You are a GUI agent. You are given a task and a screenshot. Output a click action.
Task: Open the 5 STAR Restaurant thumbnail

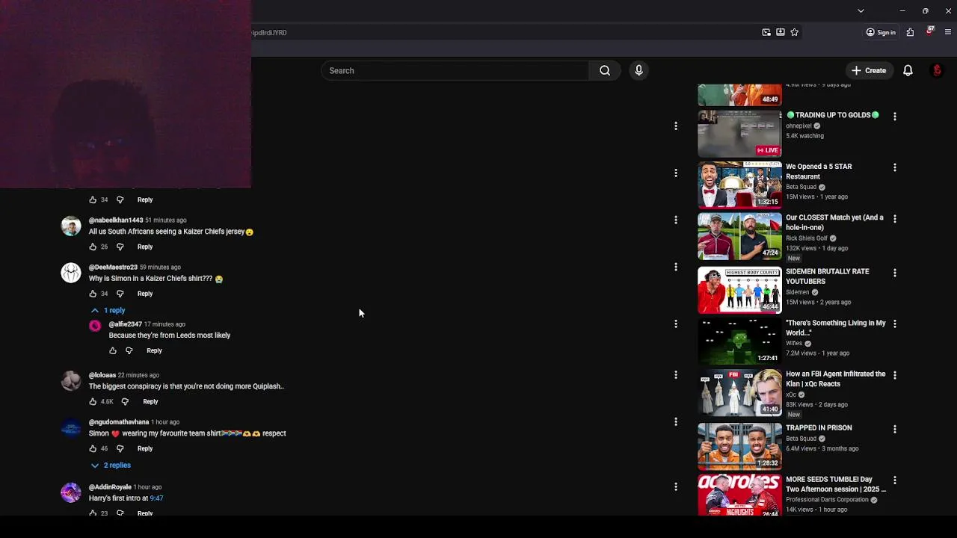click(x=739, y=185)
